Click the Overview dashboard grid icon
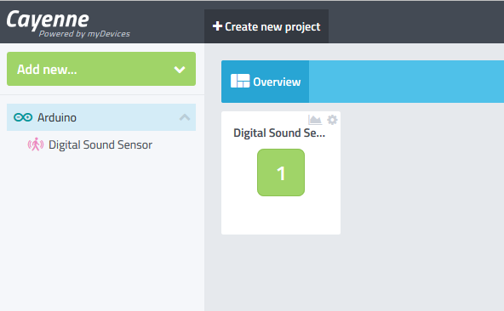 (x=240, y=81)
